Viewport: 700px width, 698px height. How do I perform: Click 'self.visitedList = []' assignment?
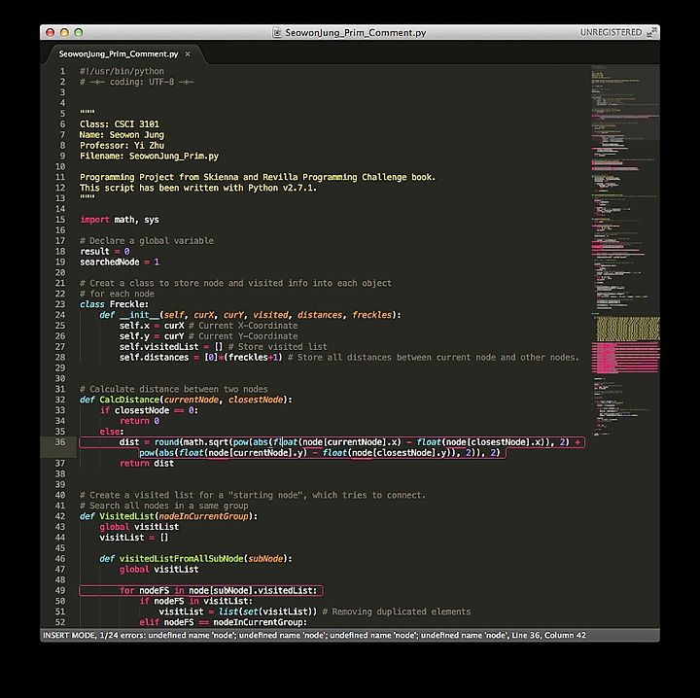(x=170, y=347)
